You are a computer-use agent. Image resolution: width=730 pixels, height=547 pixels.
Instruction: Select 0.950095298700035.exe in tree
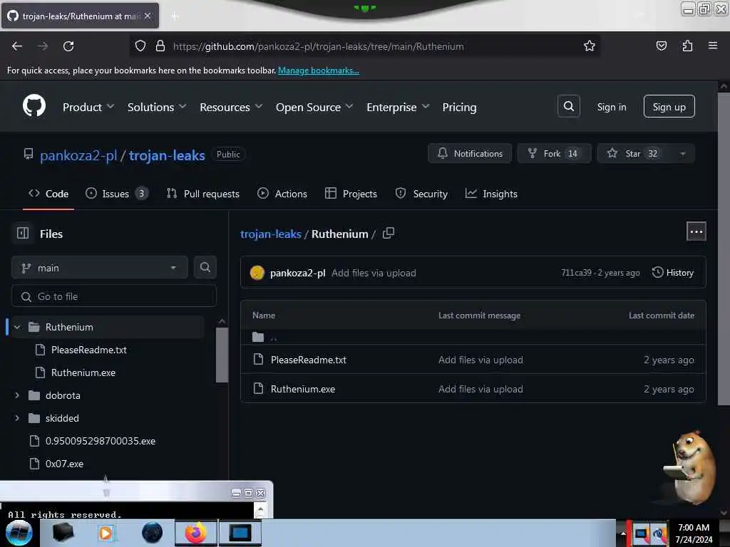point(100,441)
